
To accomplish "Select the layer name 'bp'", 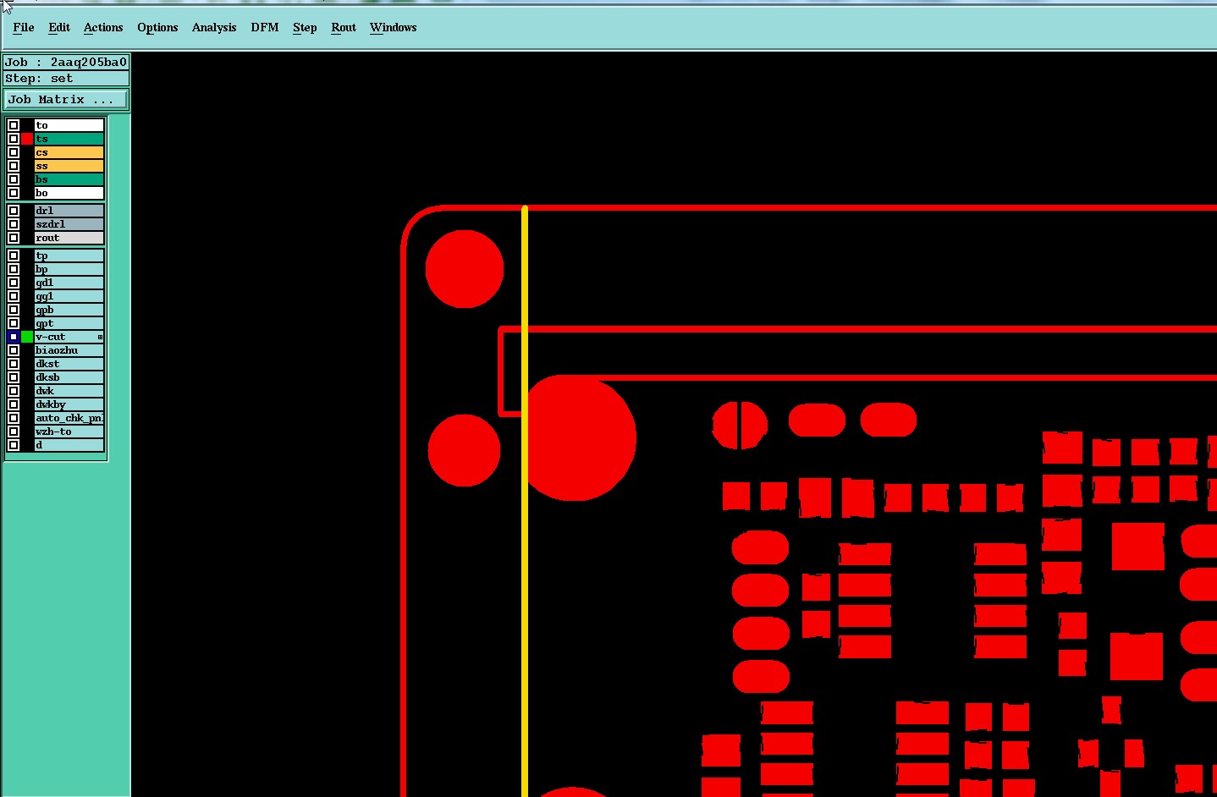I will [69, 269].
